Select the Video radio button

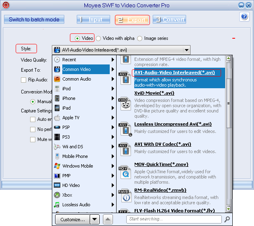[77, 39]
